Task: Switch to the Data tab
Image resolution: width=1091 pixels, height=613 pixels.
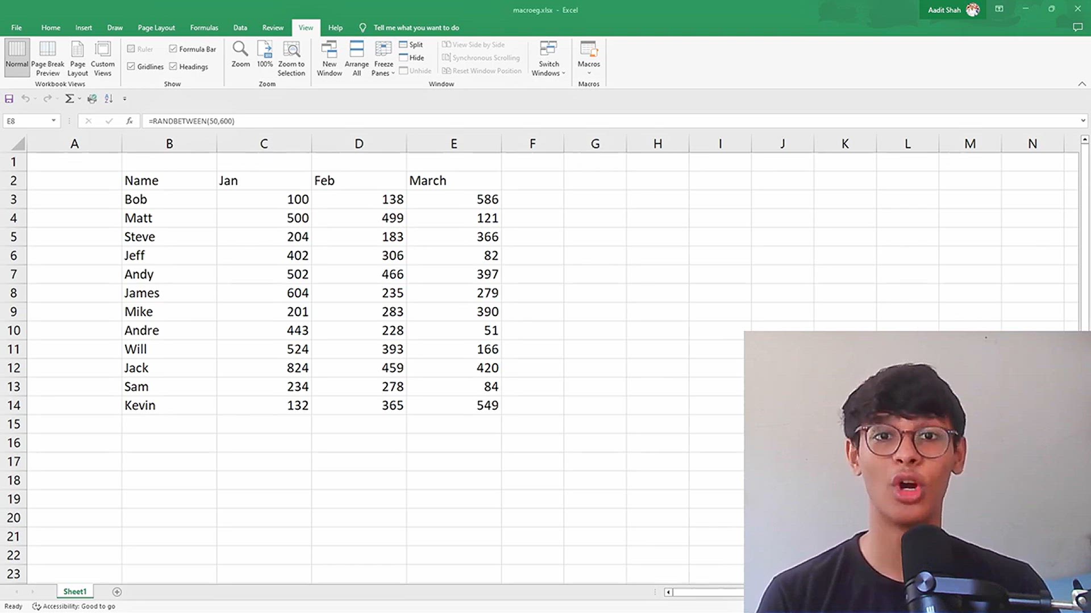Action: coord(240,27)
